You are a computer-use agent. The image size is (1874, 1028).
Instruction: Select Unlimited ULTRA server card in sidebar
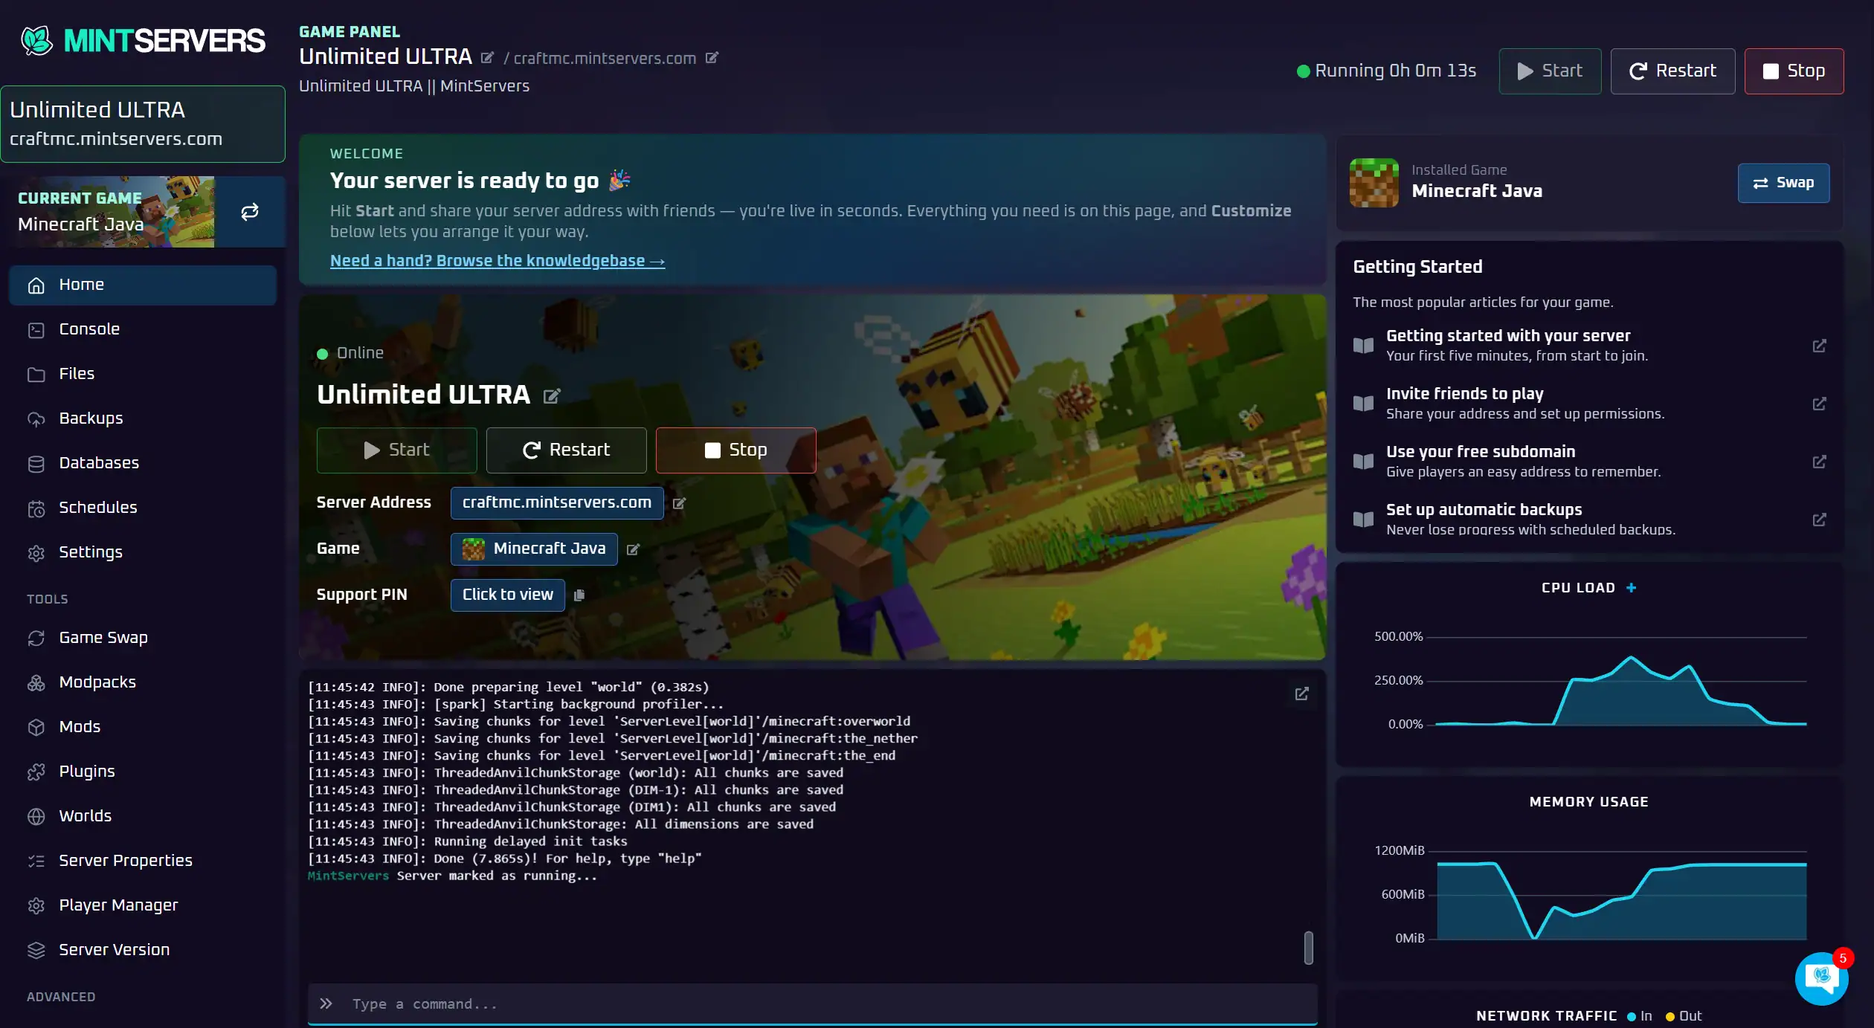point(143,124)
